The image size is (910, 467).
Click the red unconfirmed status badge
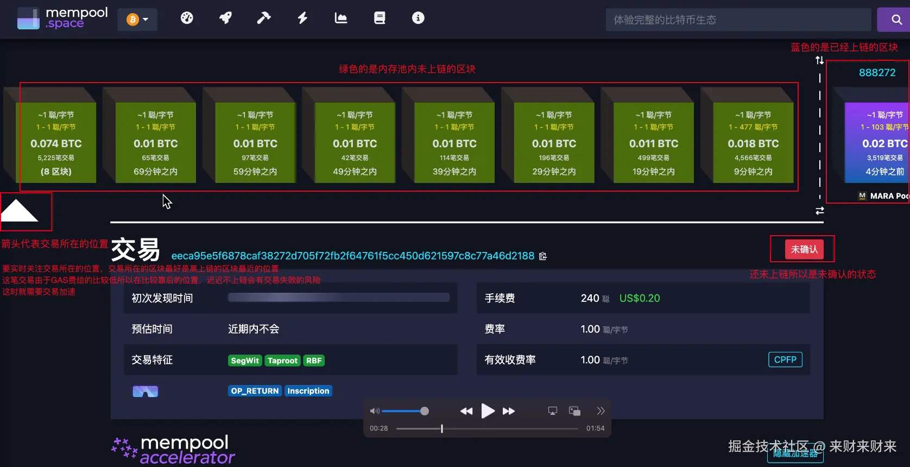[x=804, y=249]
